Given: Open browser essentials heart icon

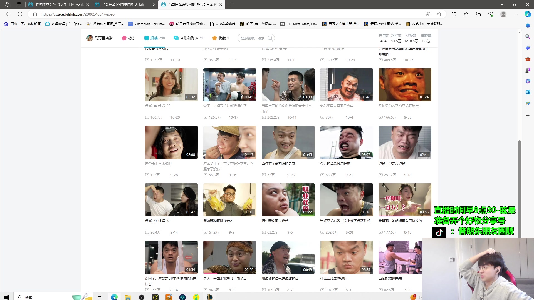Looking at the screenshot, I should tap(491, 14).
